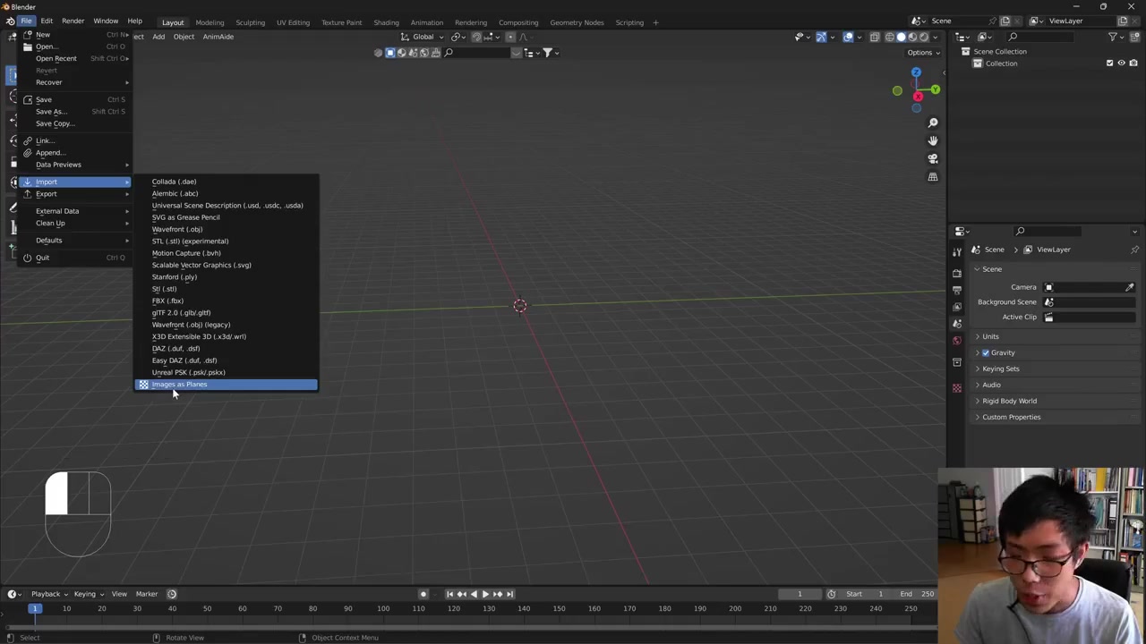Screen dimensions: 1146x644
Task: Toggle the Gravity checkbox
Action: point(986,352)
